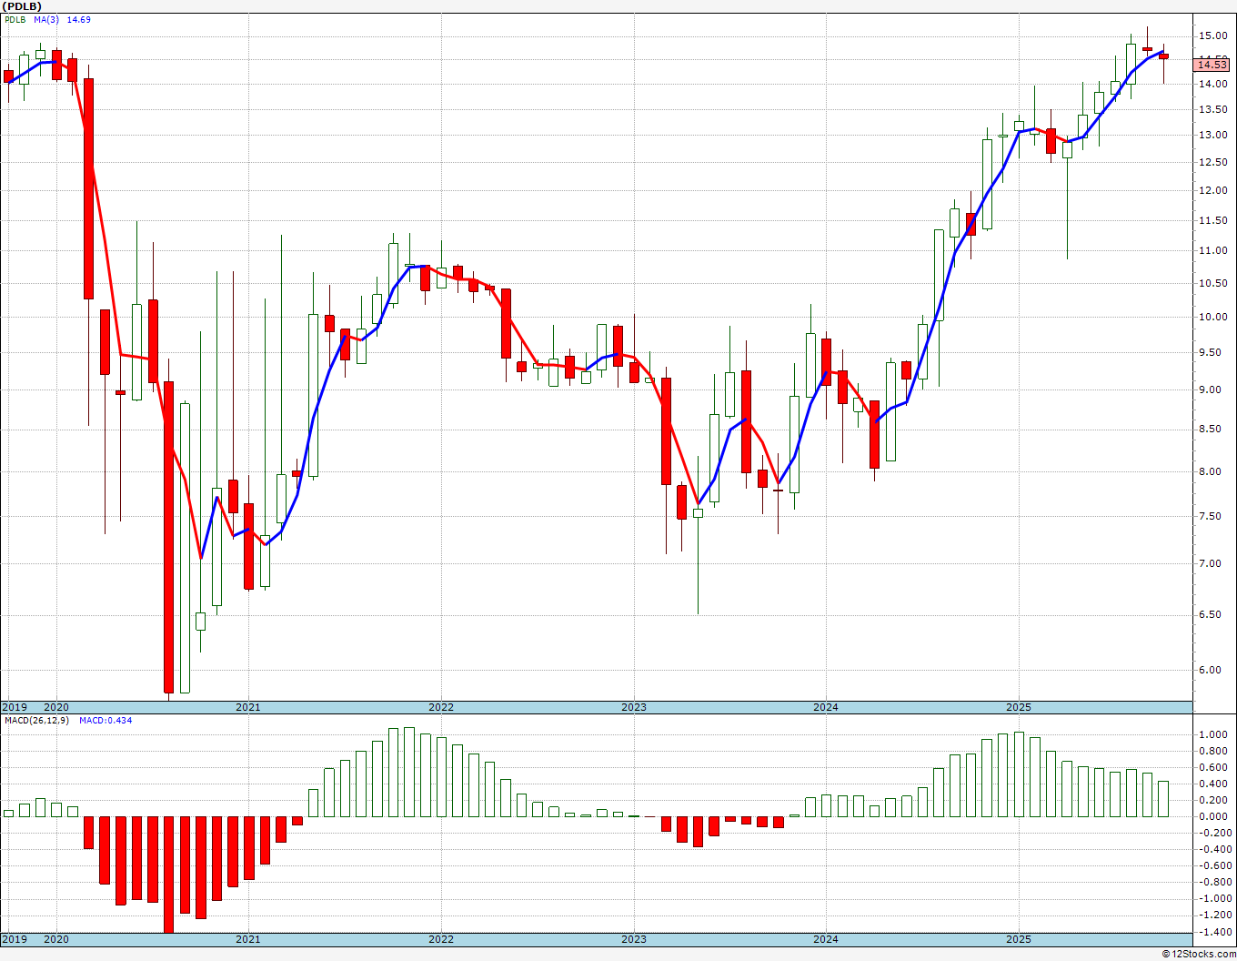Click the 12.50 price axis label
Screen dimensions: 1237x961
point(1213,163)
